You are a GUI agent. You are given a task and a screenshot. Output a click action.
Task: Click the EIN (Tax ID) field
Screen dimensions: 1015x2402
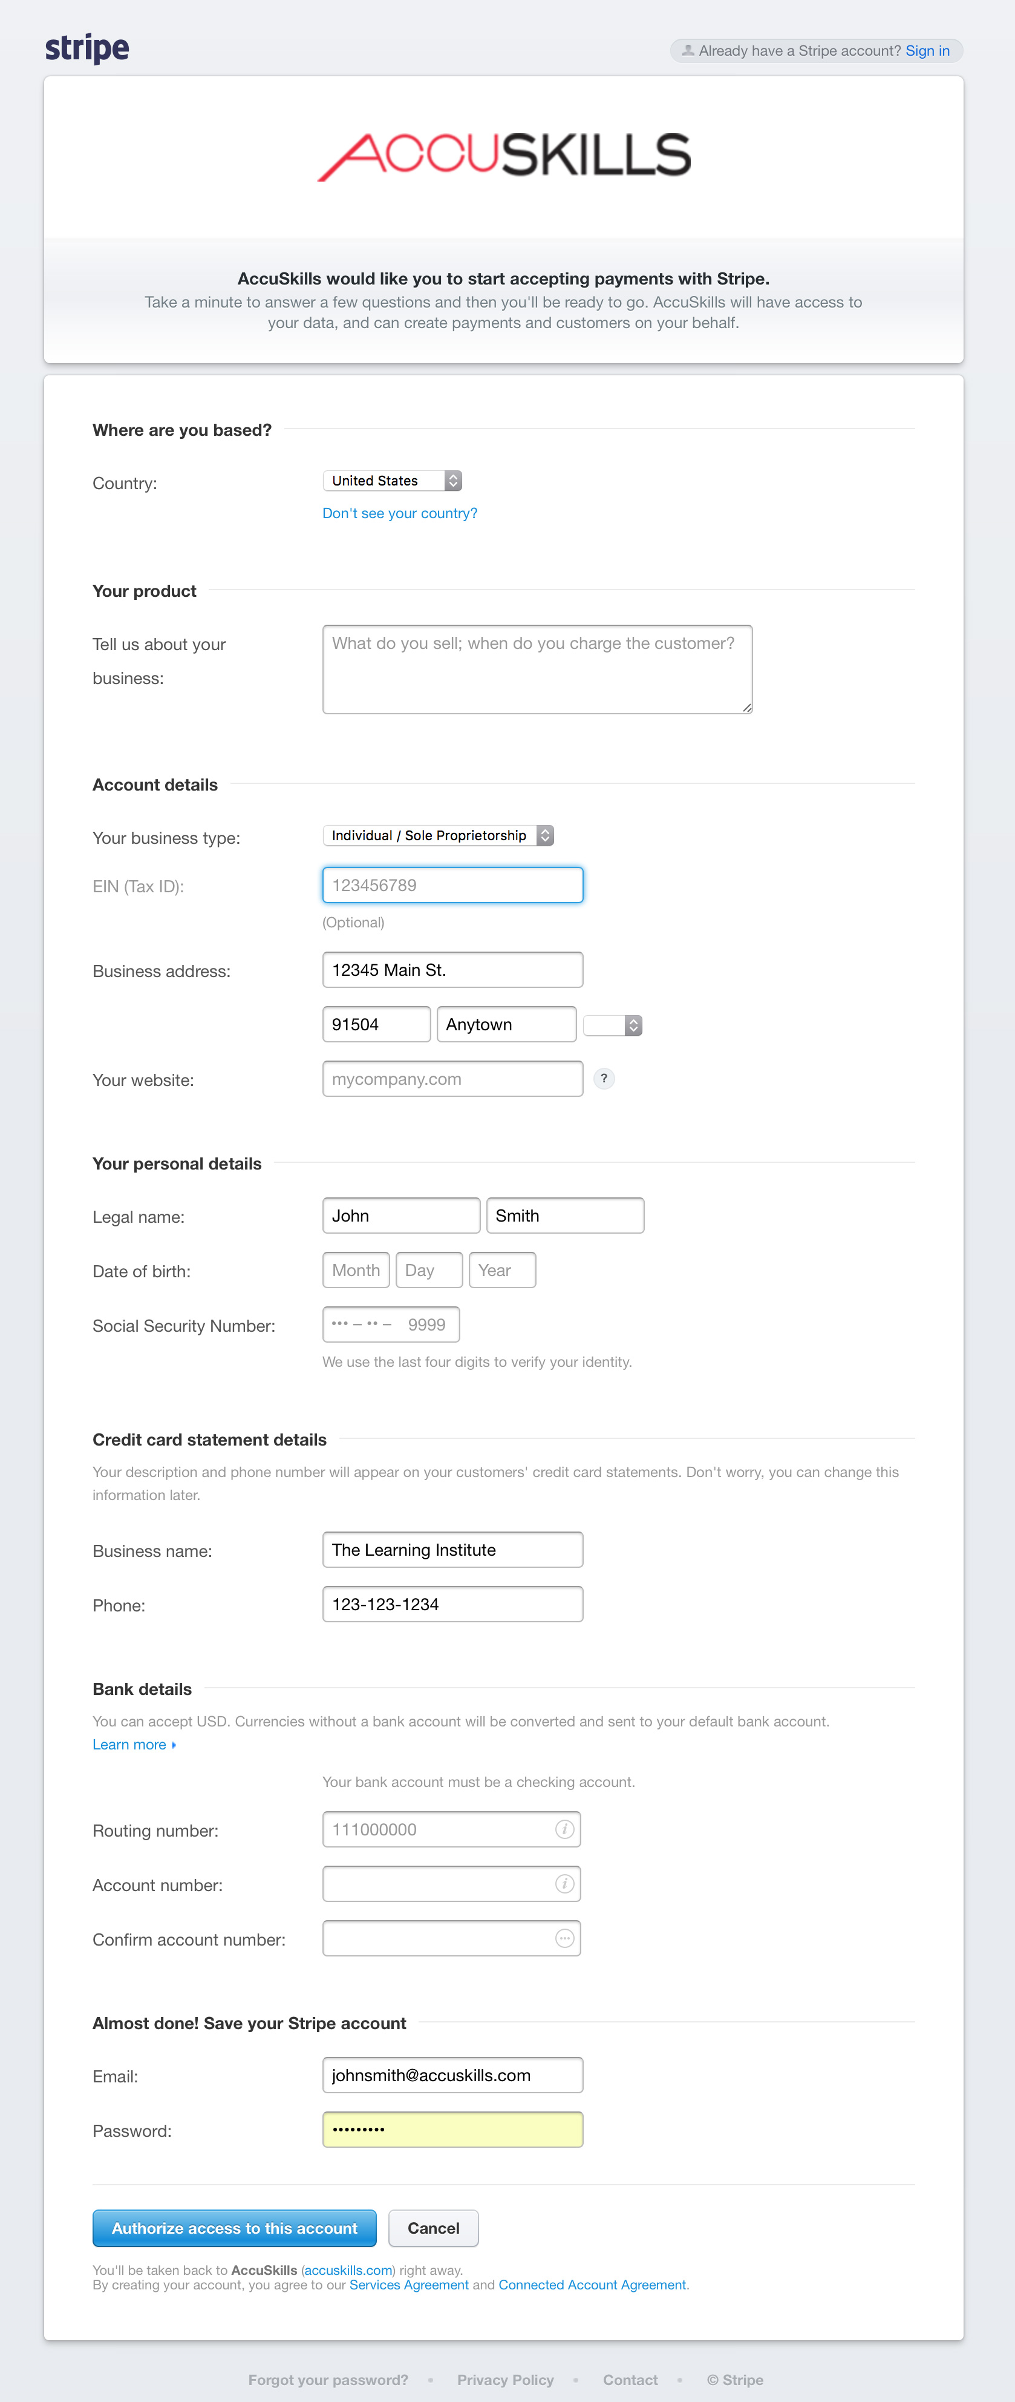(x=452, y=885)
